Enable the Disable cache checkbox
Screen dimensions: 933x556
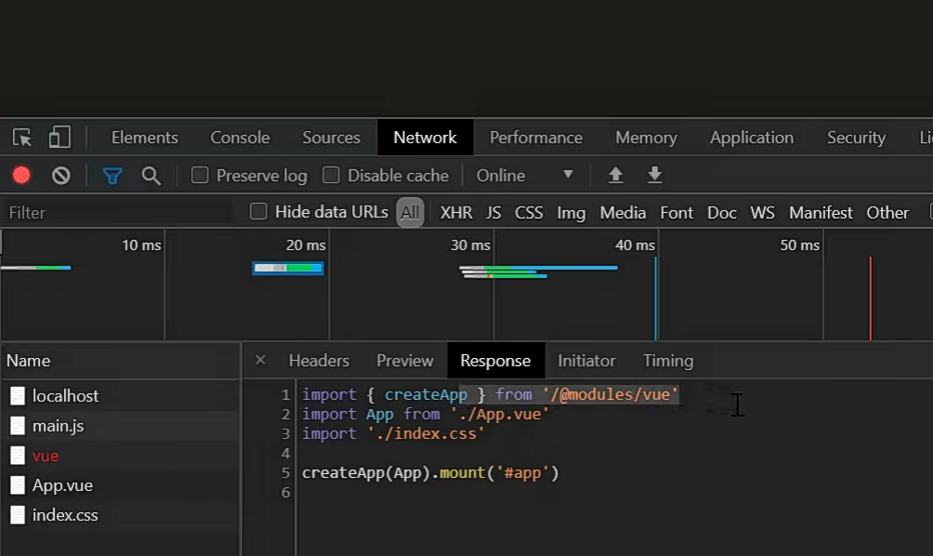[331, 175]
